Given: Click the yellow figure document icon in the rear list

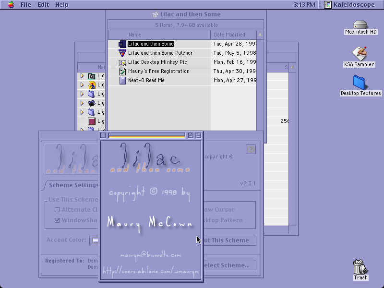Looking at the screenshot, I should tap(92, 85).
